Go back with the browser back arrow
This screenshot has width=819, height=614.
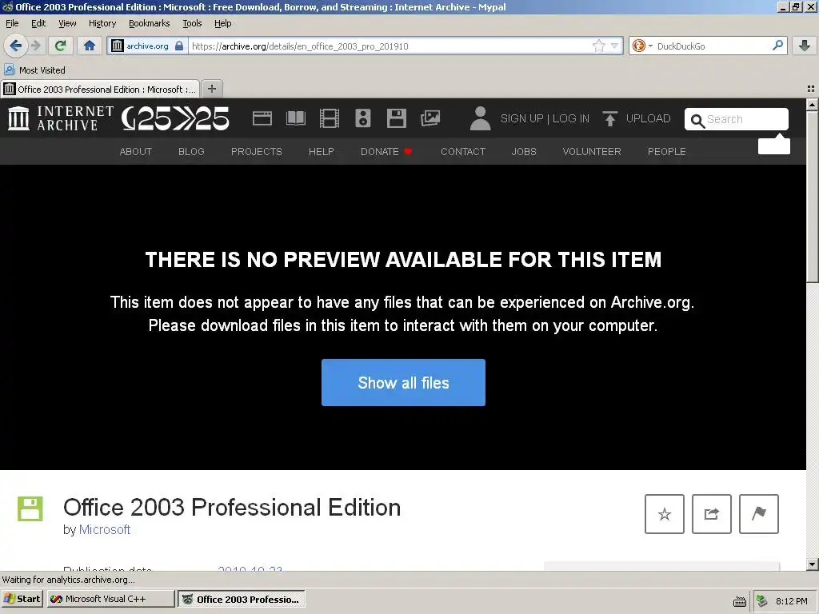pyautogui.click(x=16, y=46)
